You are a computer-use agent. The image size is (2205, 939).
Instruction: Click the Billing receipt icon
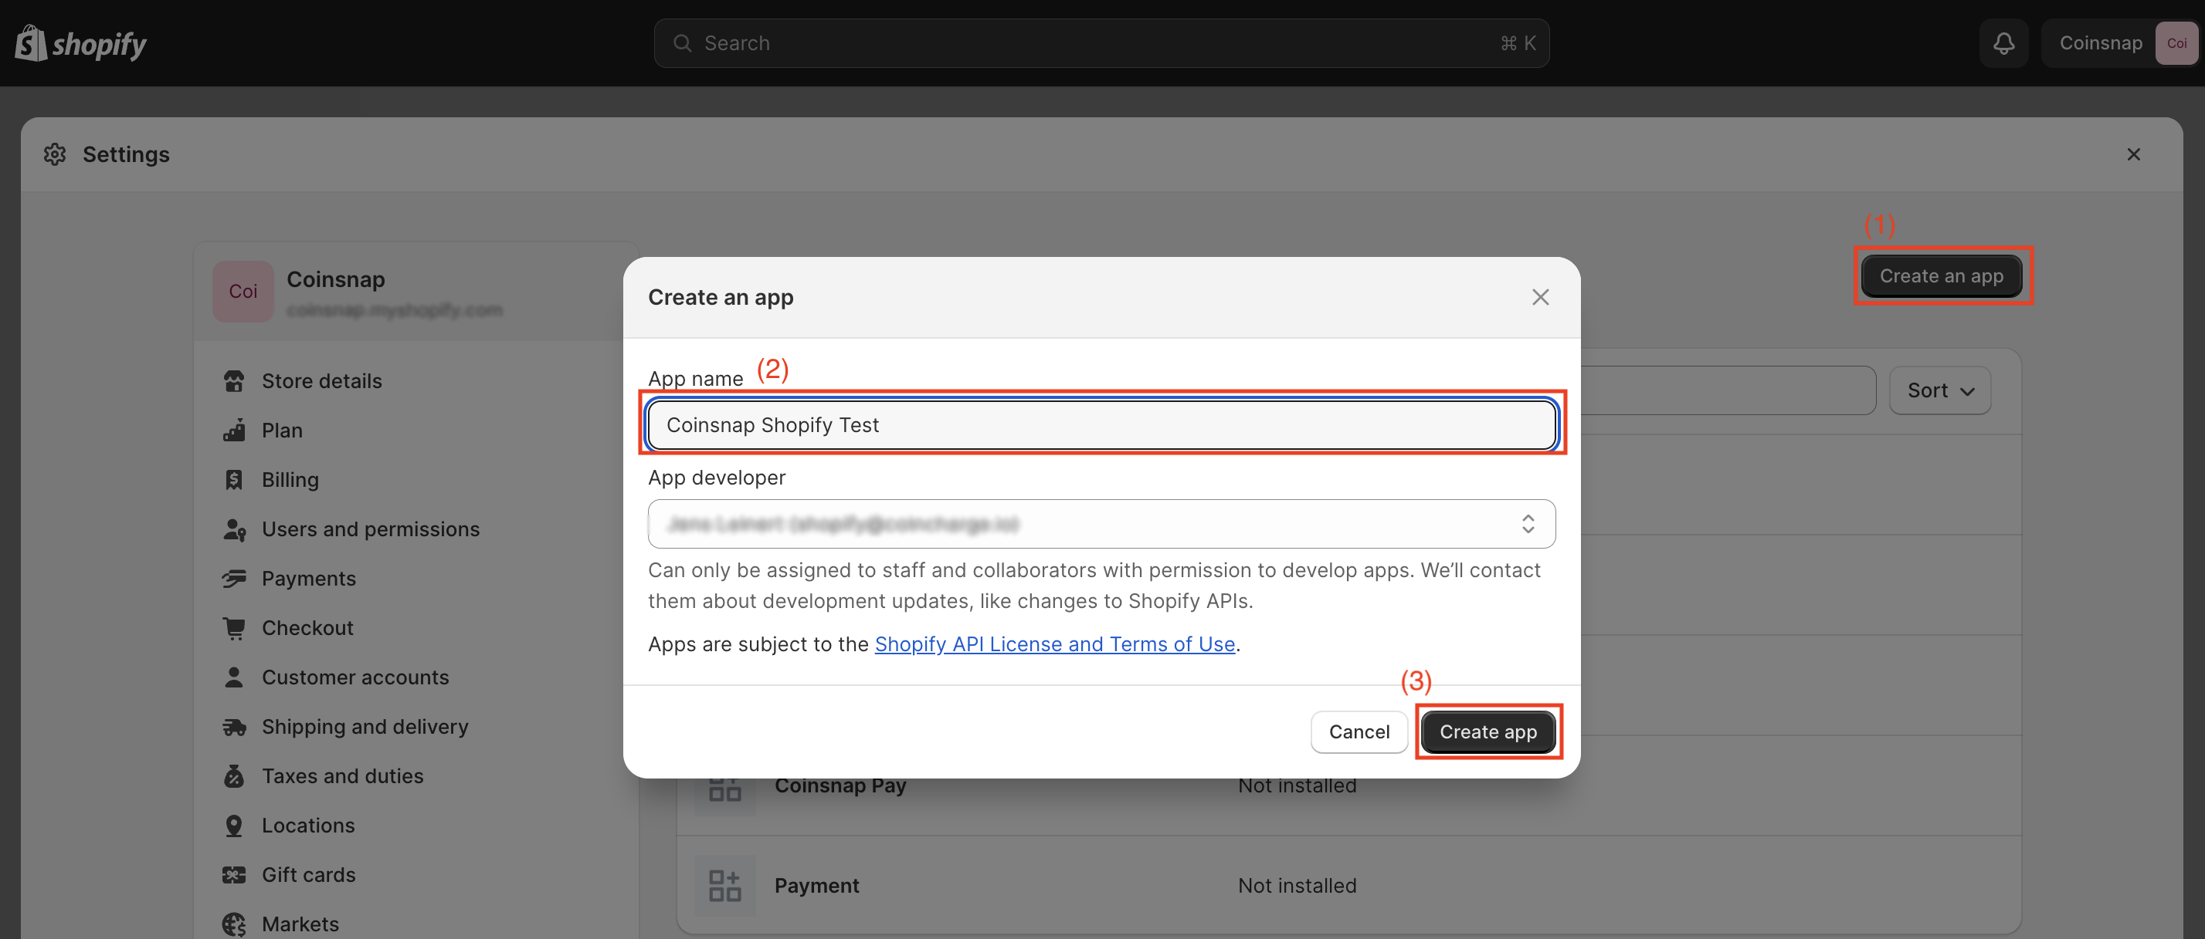click(x=234, y=480)
